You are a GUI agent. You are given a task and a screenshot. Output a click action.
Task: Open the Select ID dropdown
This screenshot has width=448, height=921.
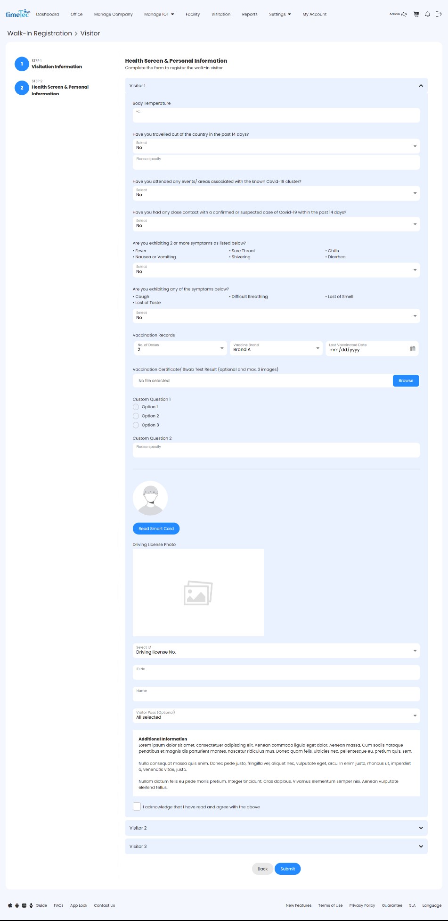[x=276, y=650]
